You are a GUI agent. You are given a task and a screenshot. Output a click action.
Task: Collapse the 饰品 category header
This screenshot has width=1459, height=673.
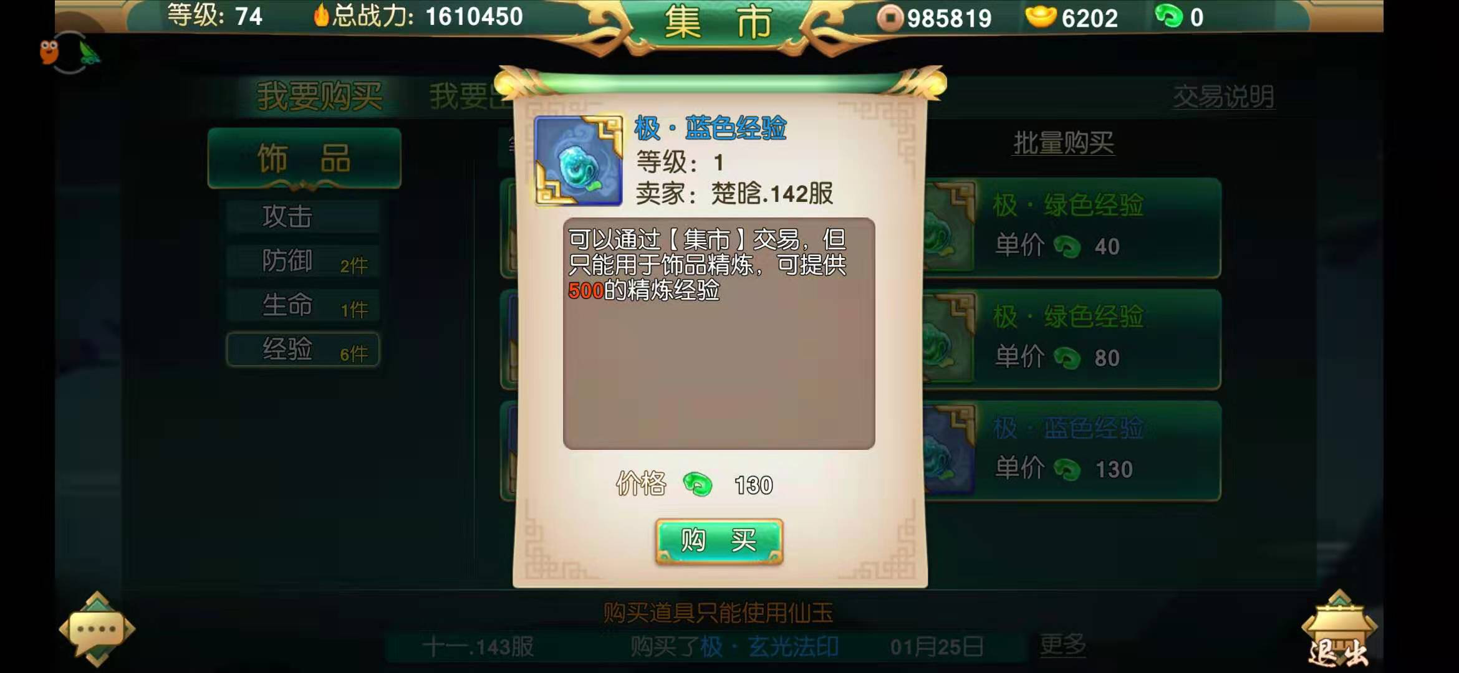pos(304,158)
